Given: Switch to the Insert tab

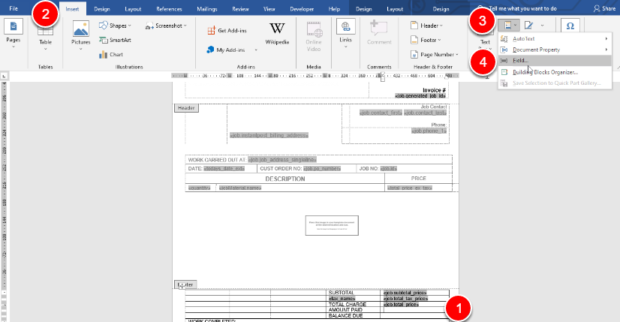Looking at the screenshot, I should [x=72, y=9].
